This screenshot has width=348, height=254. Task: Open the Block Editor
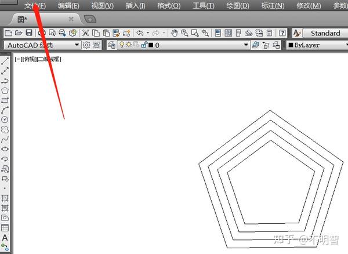point(126,33)
